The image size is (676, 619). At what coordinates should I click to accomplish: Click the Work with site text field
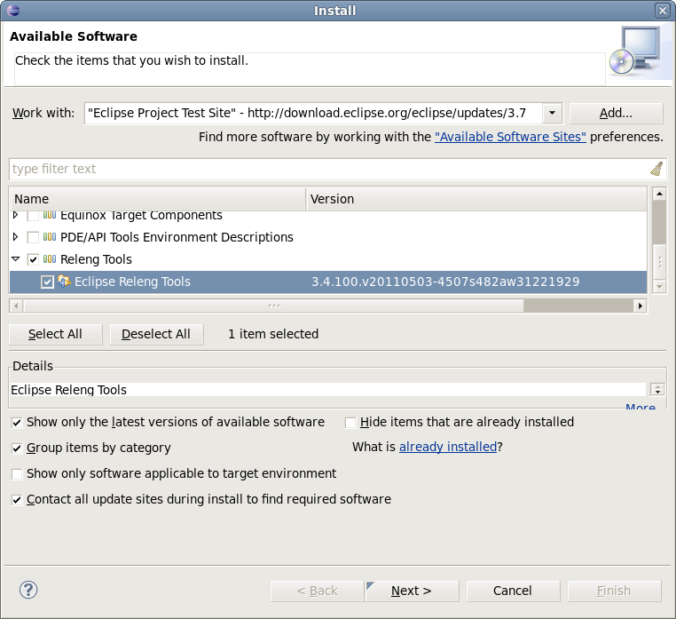313,113
